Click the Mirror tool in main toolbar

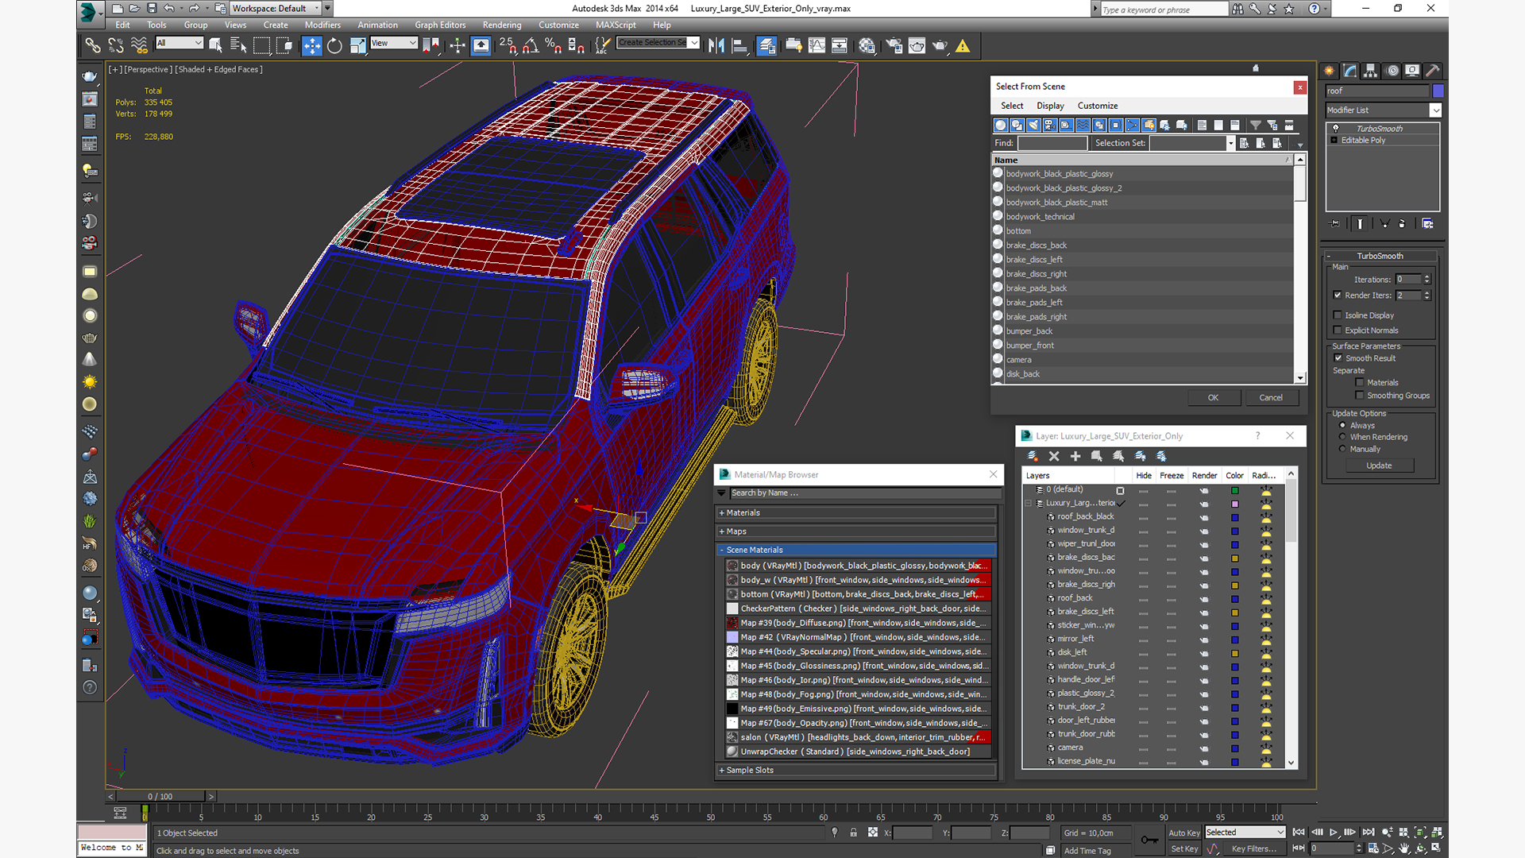(716, 46)
